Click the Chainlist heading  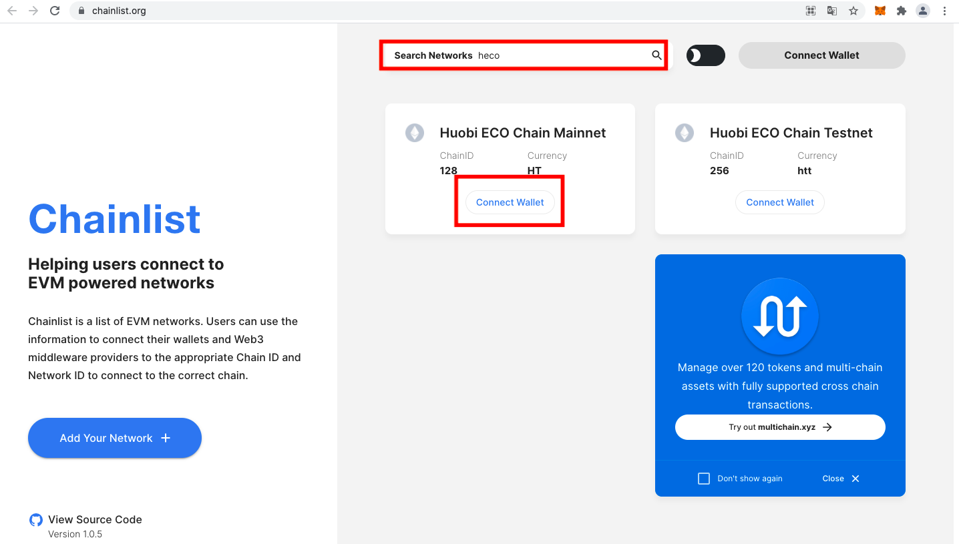click(114, 219)
